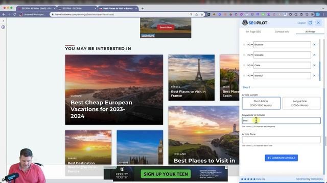Open Best Places to Visit in Spain card

[229, 78]
